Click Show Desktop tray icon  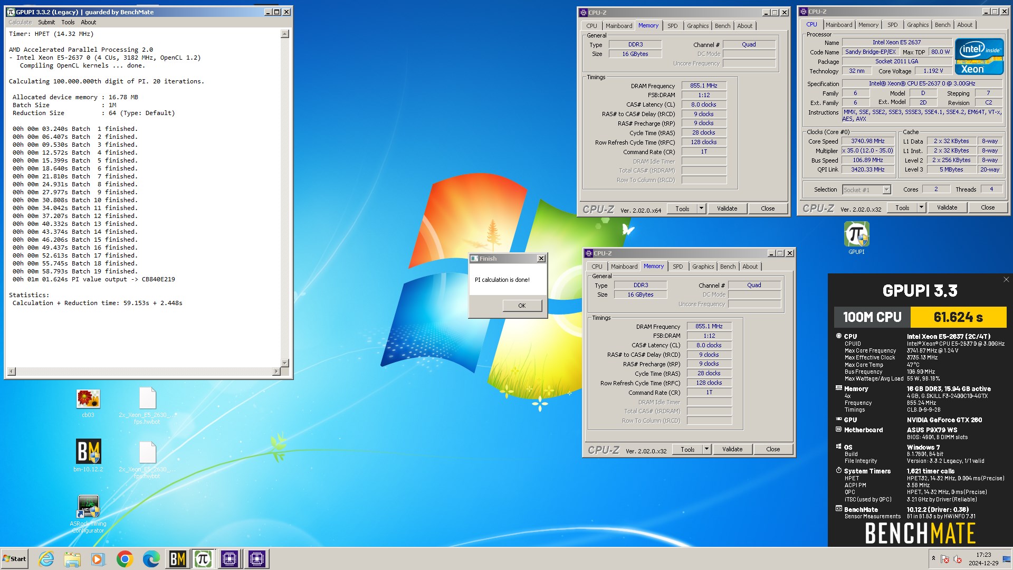pyautogui.click(x=1007, y=559)
